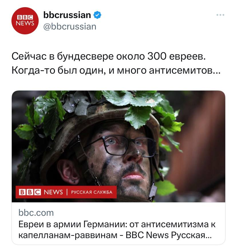Select the tweet line starting with Сейчас в бундесвере
The width and height of the screenshot is (237, 247).
pyautogui.click(x=108, y=56)
